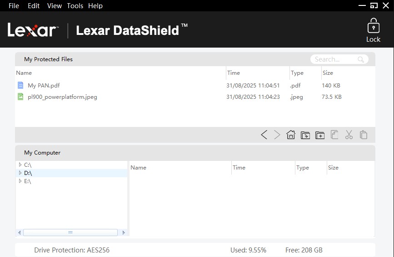This screenshot has height=257, width=394.
Task: Click the import folder icon with arrow
Action: (305, 135)
